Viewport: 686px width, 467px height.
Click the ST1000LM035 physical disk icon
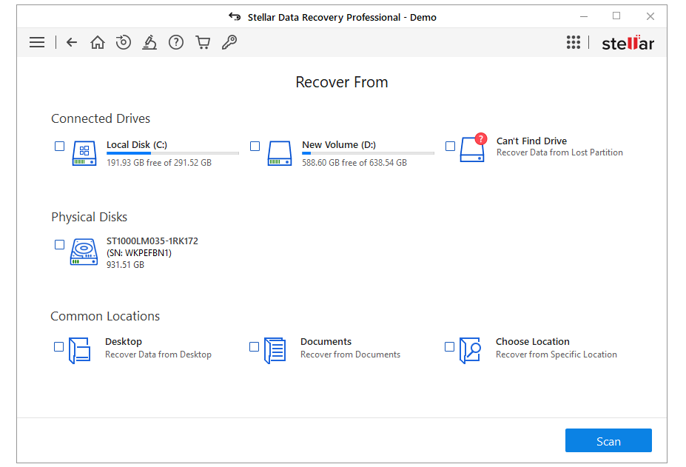(x=84, y=252)
